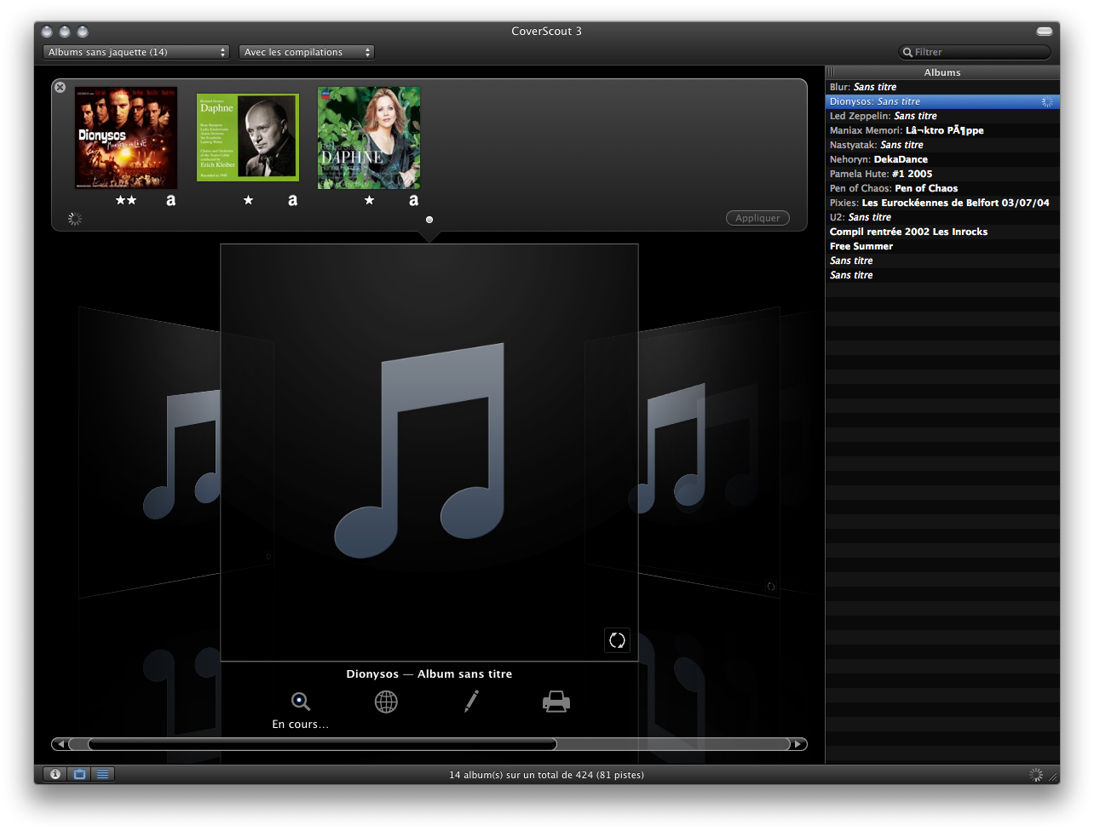Select 'Compil rentrée 2002 Les Inrocks' row
The width and height of the screenshot is (1094, 831).
[x=942, y=232]
